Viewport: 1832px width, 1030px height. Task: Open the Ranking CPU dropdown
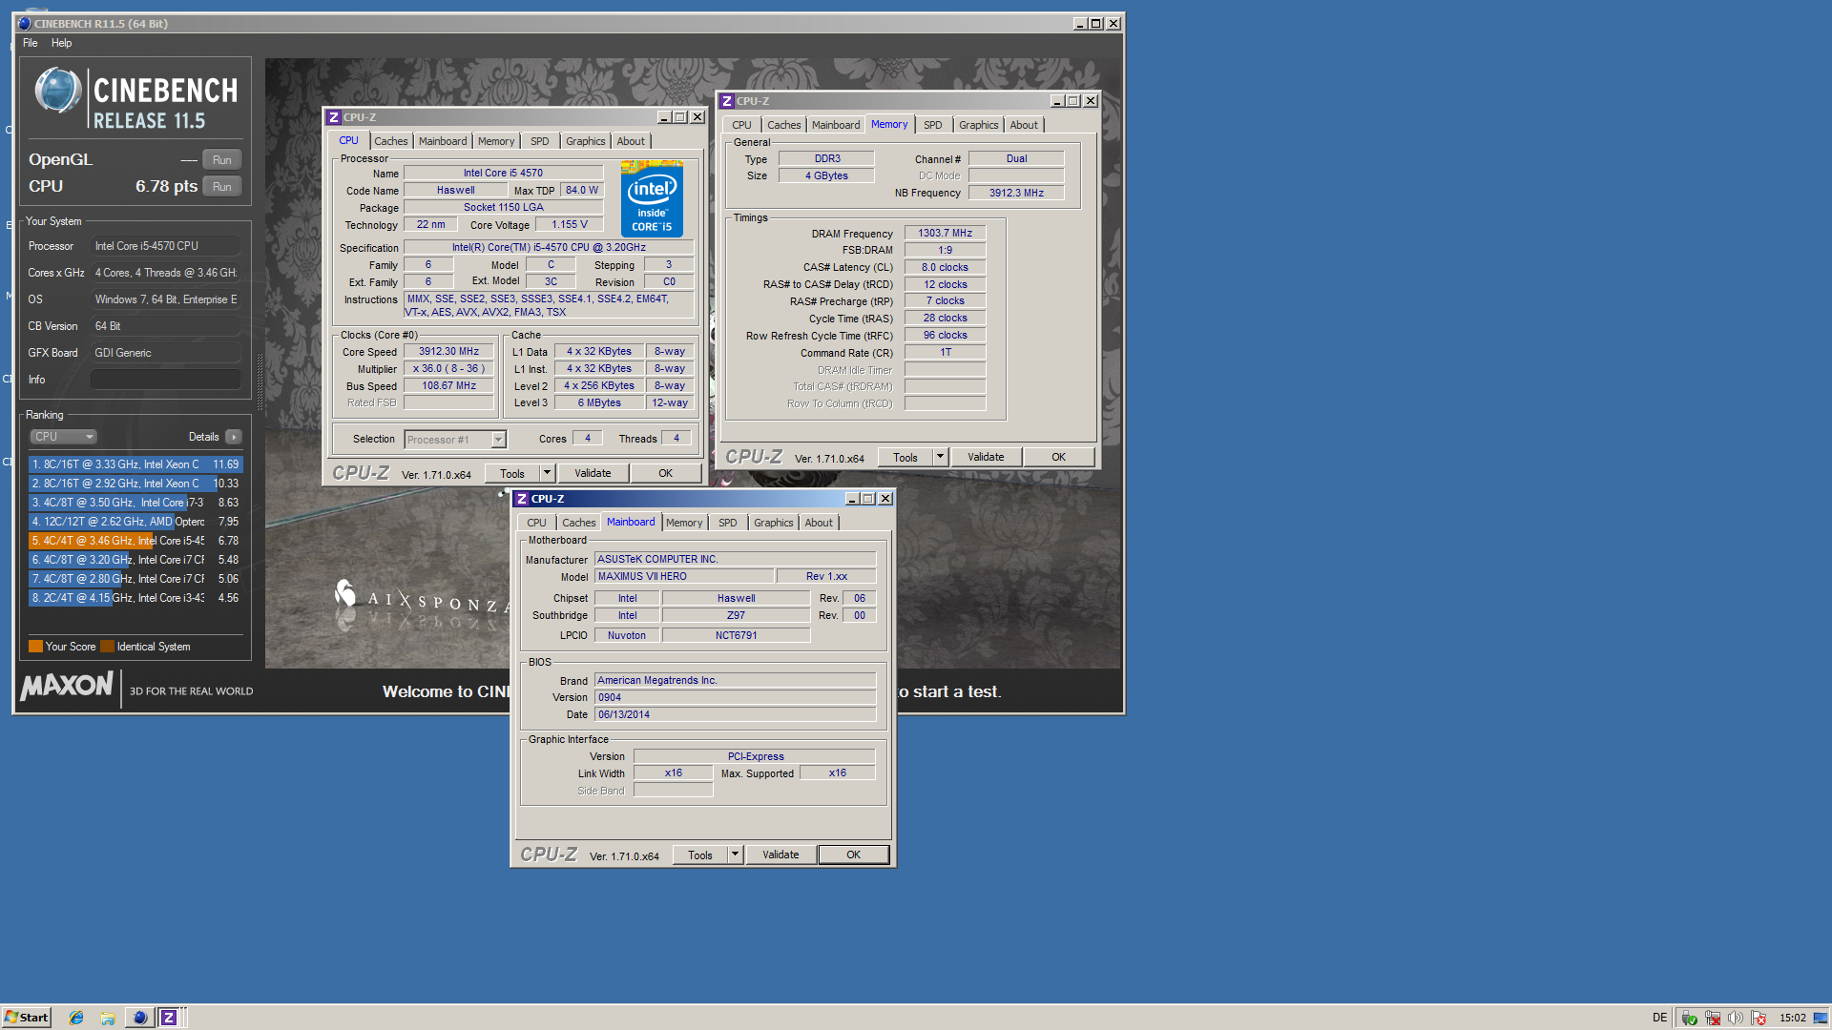[63, 437]
